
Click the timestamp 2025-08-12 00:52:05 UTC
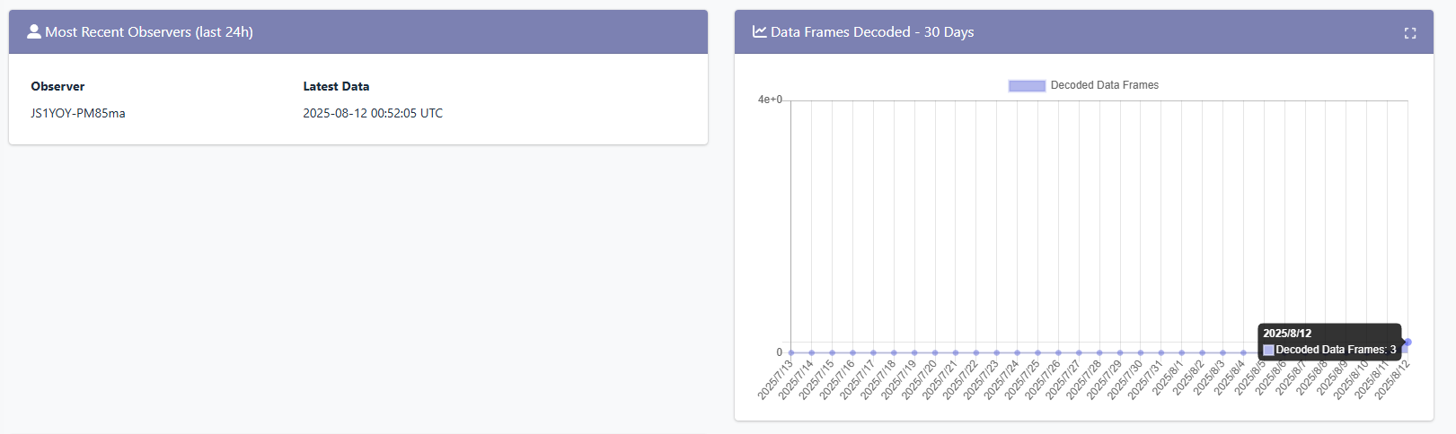[x=373, y=113]
